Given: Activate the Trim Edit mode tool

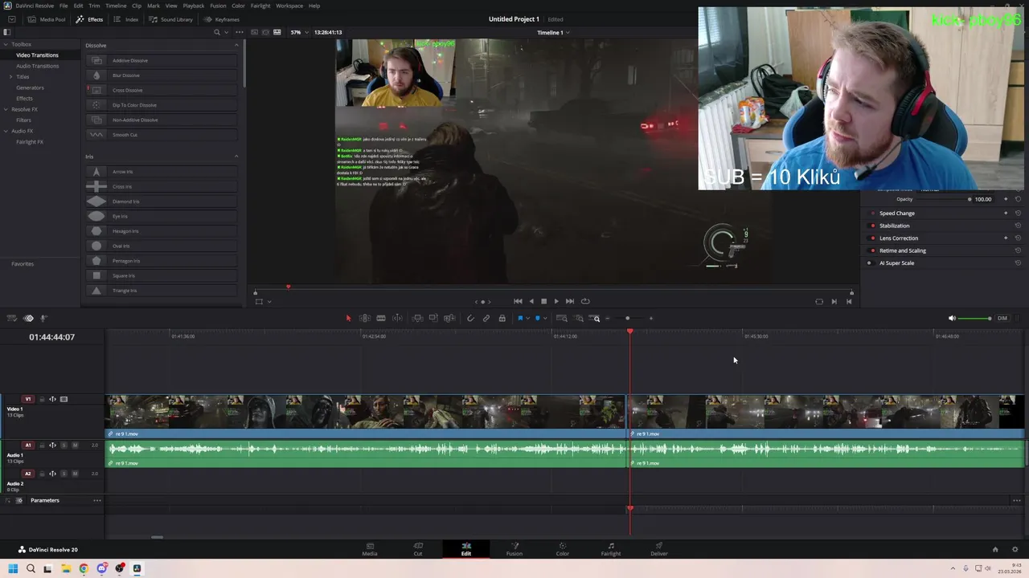Looking at the screenshot, I should point(365,318).
